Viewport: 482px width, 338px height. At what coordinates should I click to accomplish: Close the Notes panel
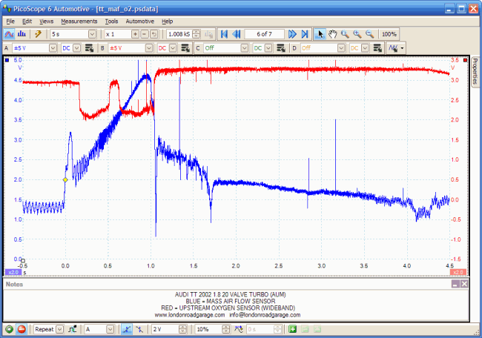[x=464, y=284]
